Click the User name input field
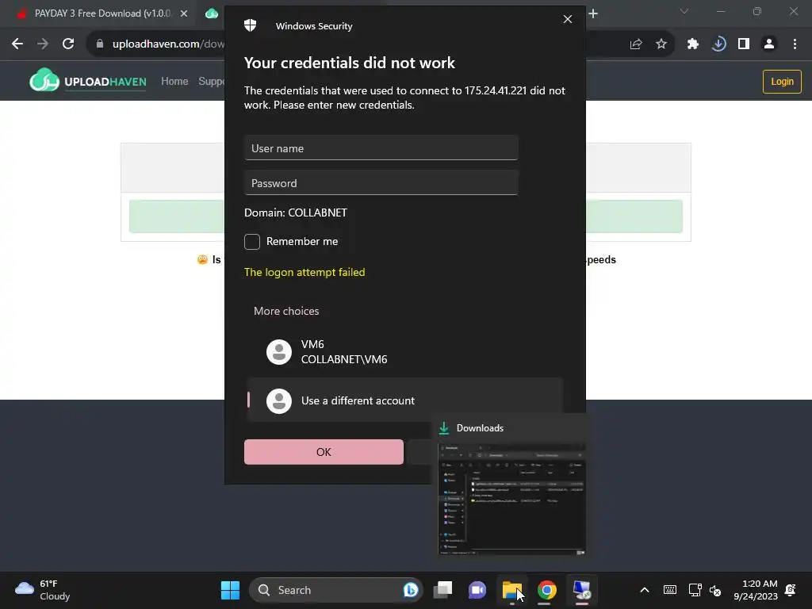This screenshot has width=812, height=609. 381,148
